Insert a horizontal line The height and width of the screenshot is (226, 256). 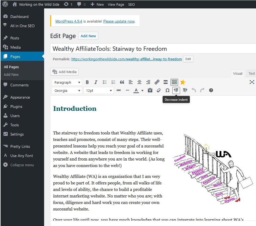(x=127, y=90)
